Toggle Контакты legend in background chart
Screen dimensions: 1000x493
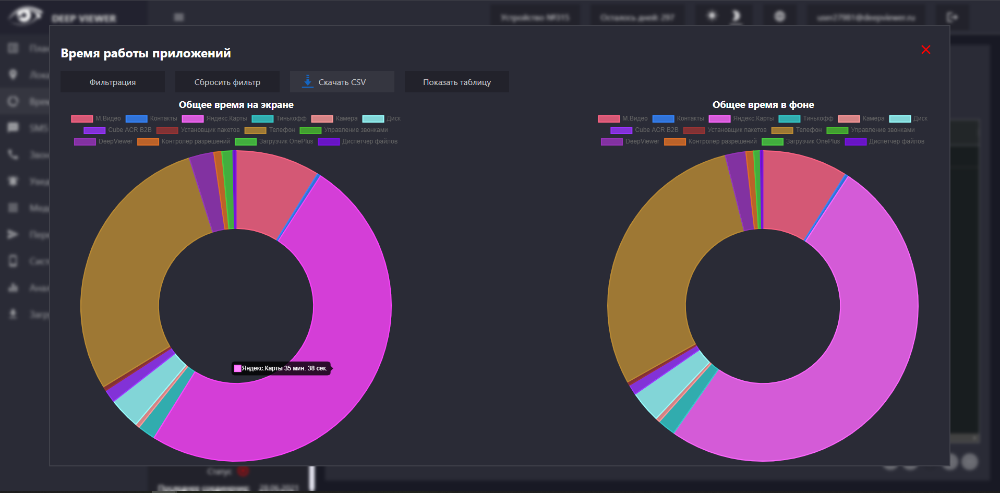point(678,118)
